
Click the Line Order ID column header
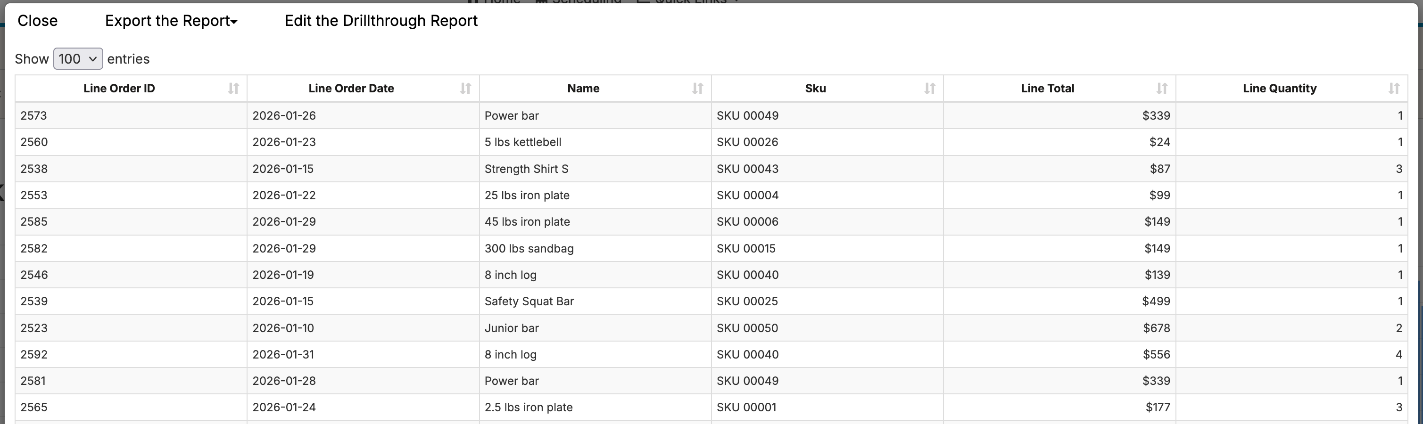tap(119, 89)
